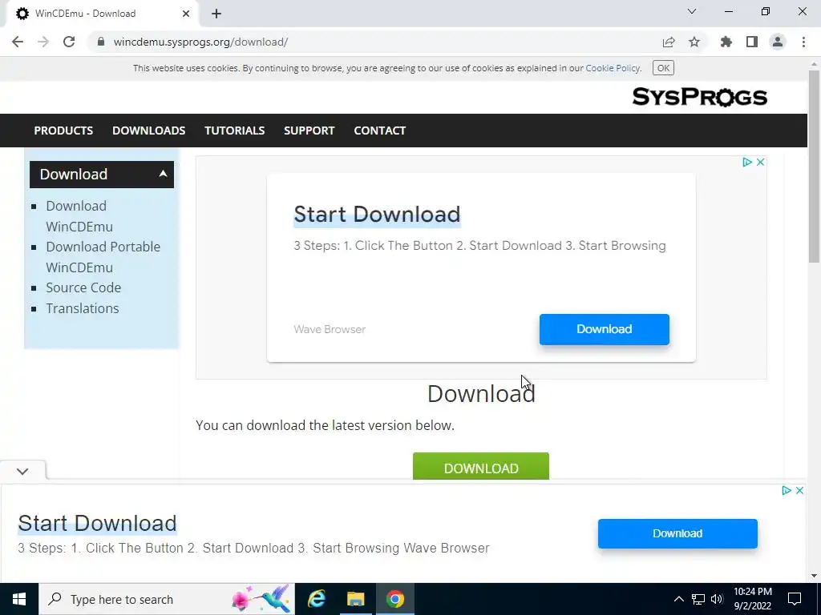Click the Chrome taskbar icon
The width and height of the screenshot is (821, 615).
tap(394, 599)
